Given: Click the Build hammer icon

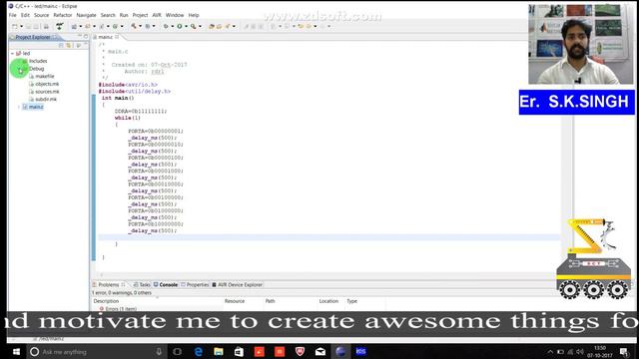Looking at the screenshot, I should 134,26.
